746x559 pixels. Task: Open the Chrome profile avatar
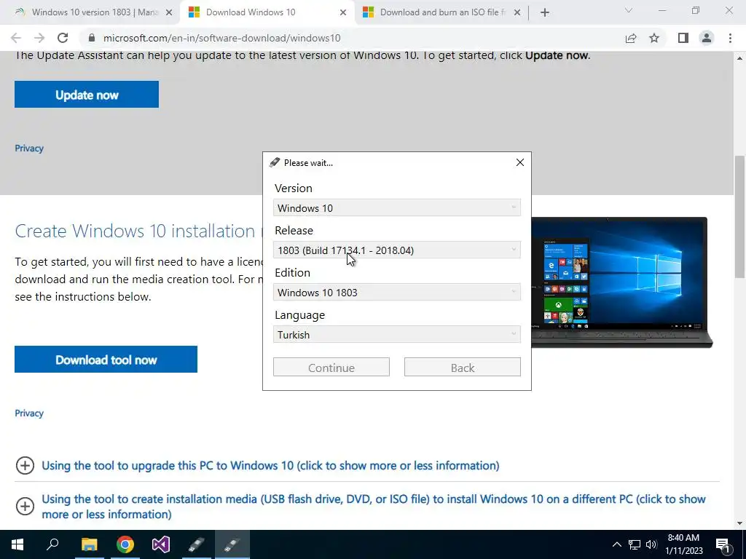click(x=707, y=38)
